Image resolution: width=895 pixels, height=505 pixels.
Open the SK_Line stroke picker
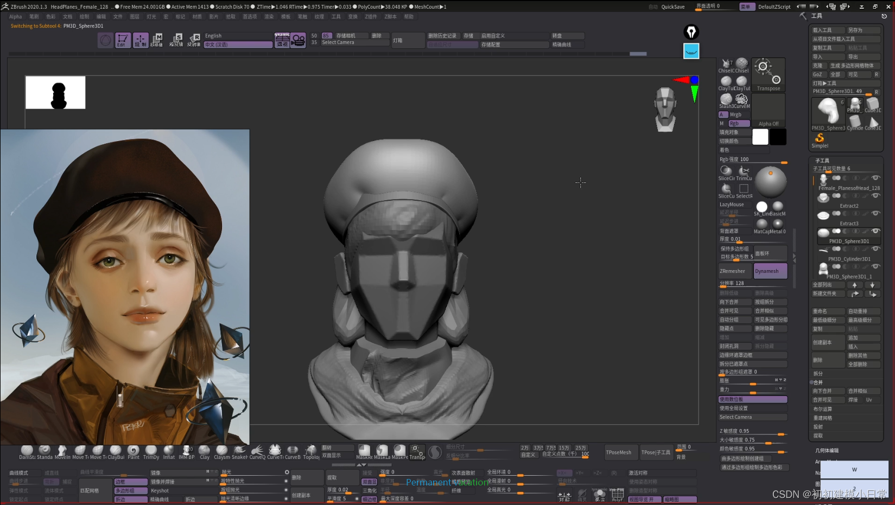click(761, 207)
